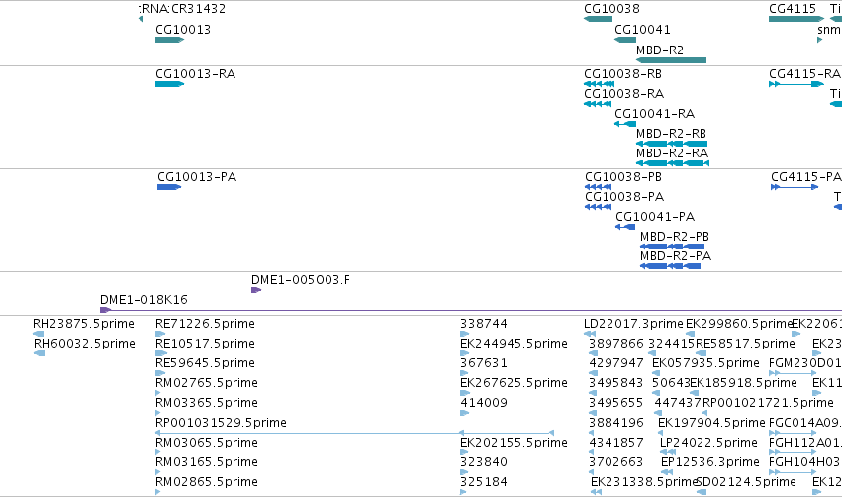
Task: Select the RE10517.5prime EST
Action: (161, 353)
